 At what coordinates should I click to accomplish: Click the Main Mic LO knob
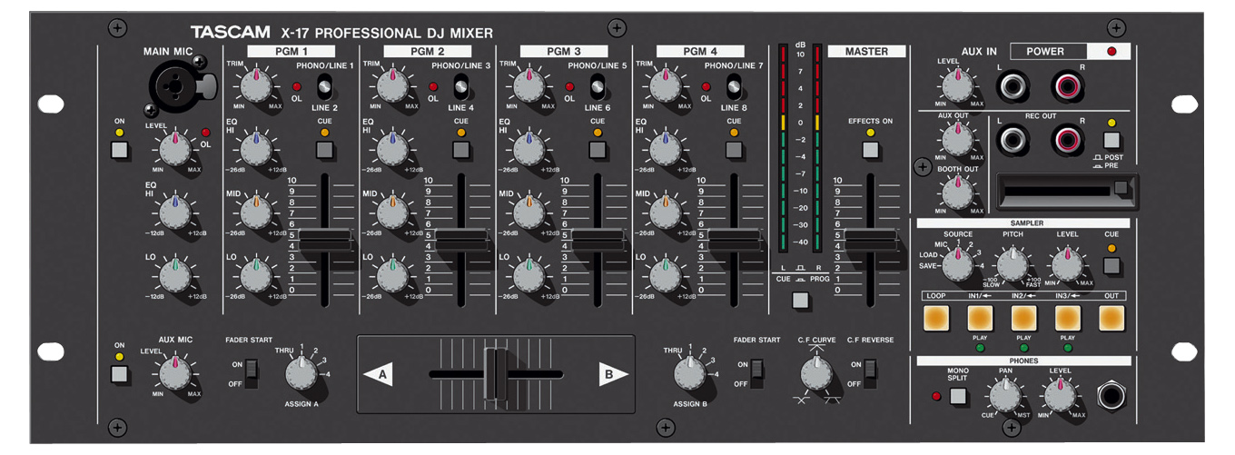coord(173,274)
